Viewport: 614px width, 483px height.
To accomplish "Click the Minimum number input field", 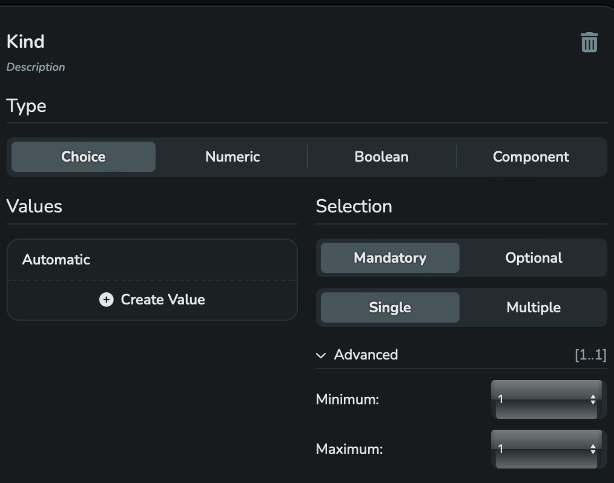I will point(547,399).
